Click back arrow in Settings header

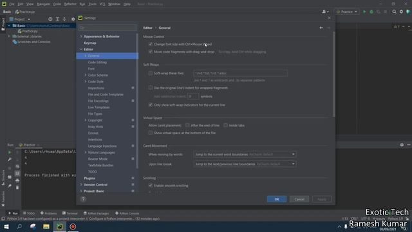click(321, 28)
